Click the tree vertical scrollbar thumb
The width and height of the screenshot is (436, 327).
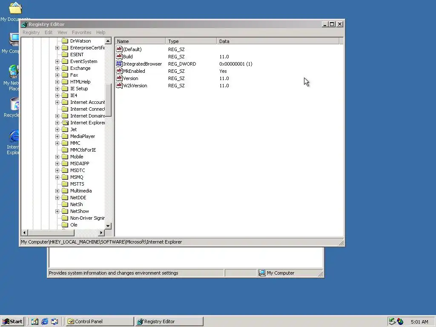click(x=108, y=100)
